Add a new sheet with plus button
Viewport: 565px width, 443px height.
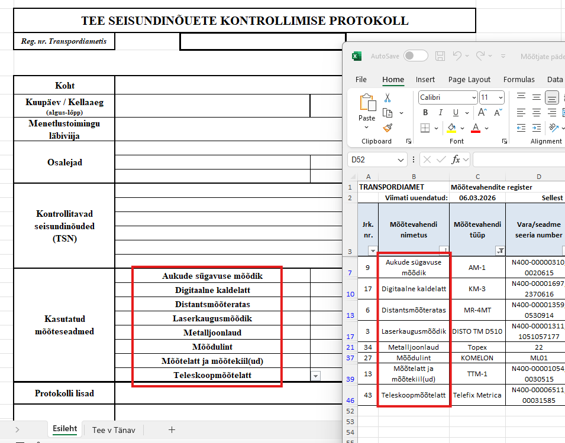(x=172, y=430)
